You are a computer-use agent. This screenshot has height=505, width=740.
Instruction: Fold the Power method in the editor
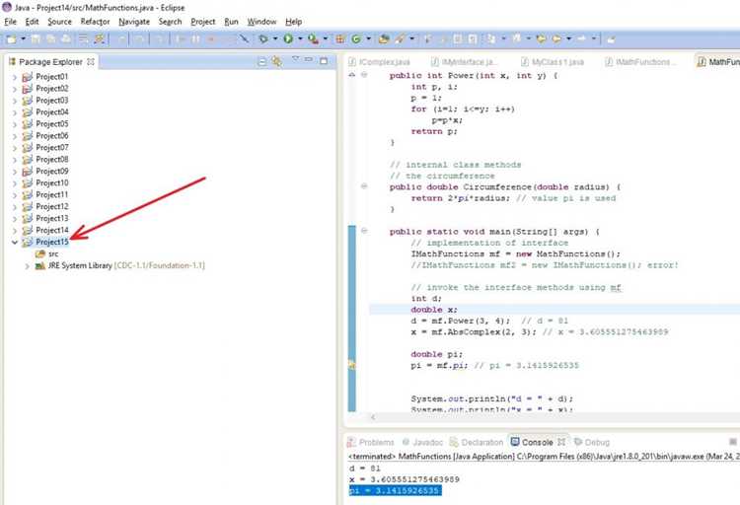pos(364,75)
